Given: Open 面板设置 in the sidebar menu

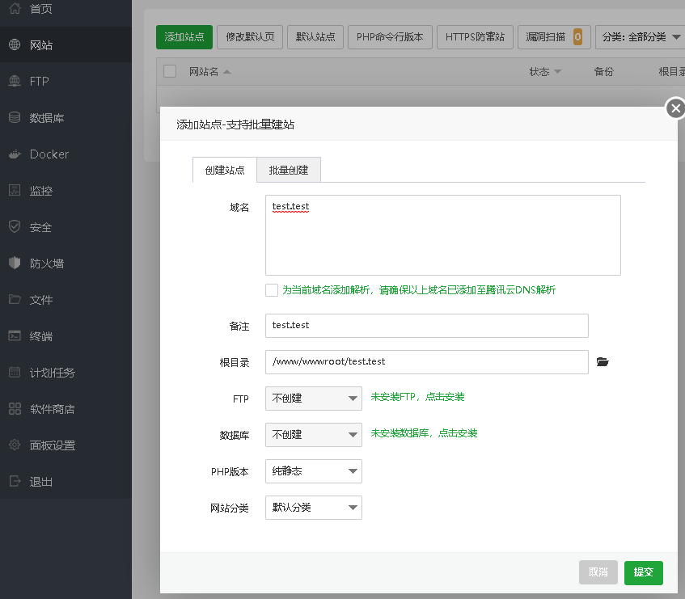Looking at the screenshot, I should pos(66,445).
